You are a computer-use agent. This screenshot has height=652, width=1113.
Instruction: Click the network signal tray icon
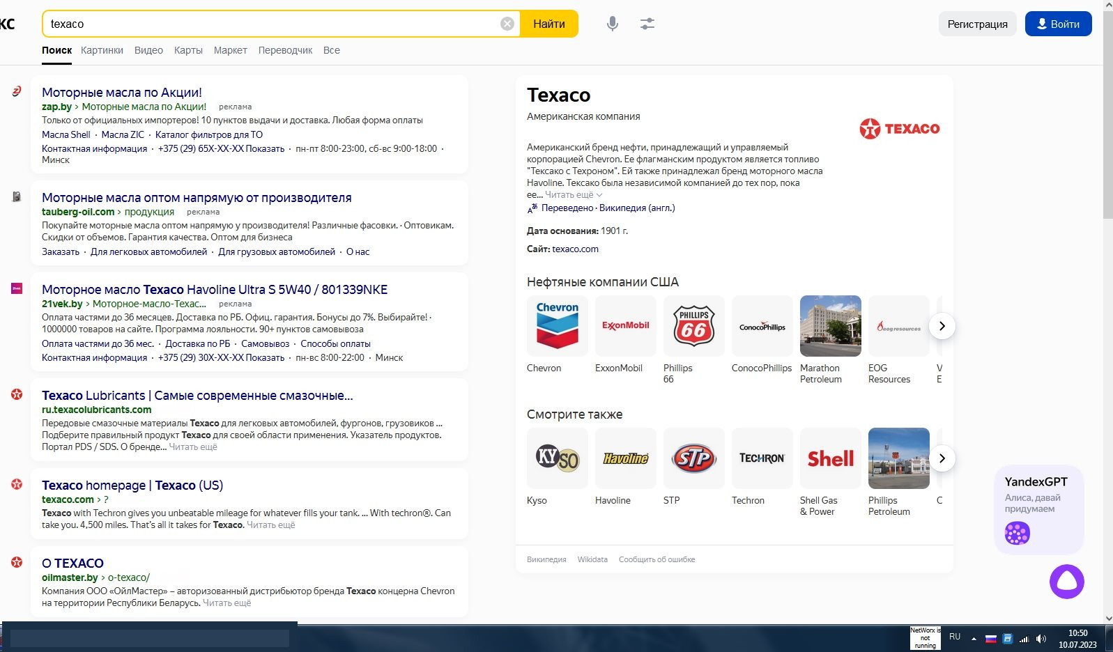point(1024,639)
